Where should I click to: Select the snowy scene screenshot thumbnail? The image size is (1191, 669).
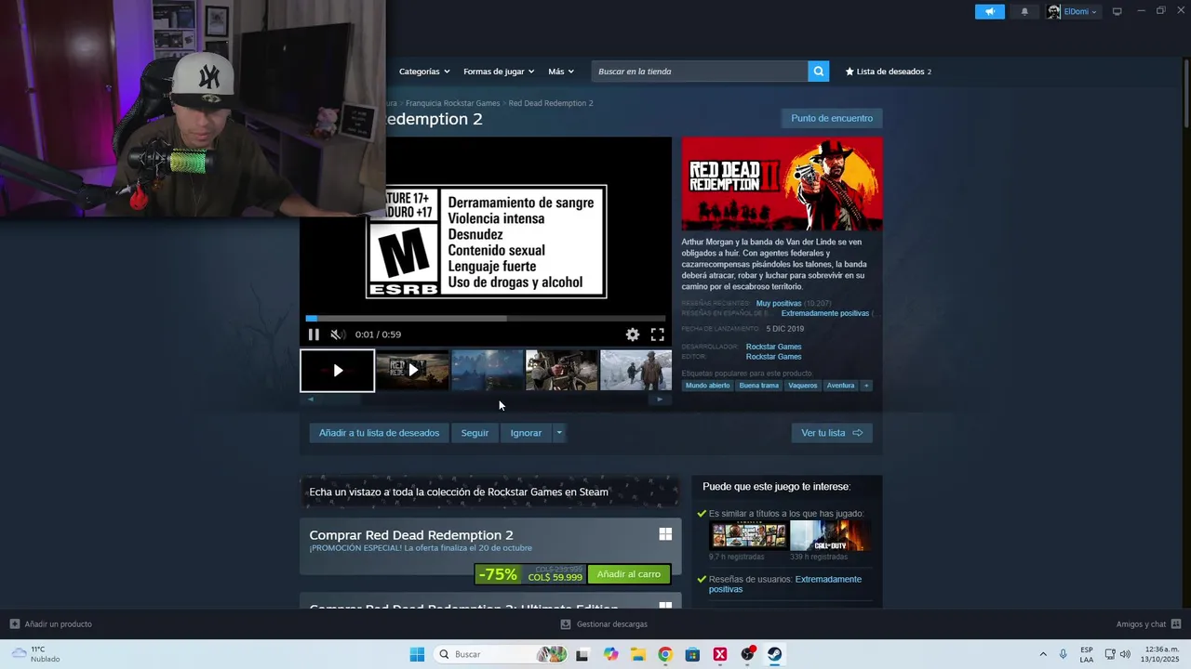636,371
